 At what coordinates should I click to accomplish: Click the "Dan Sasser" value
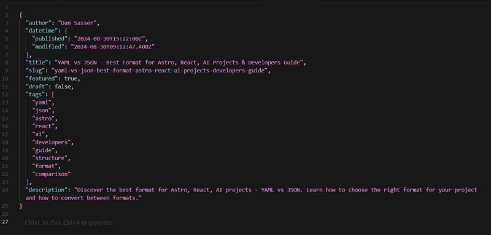[77, 23]
